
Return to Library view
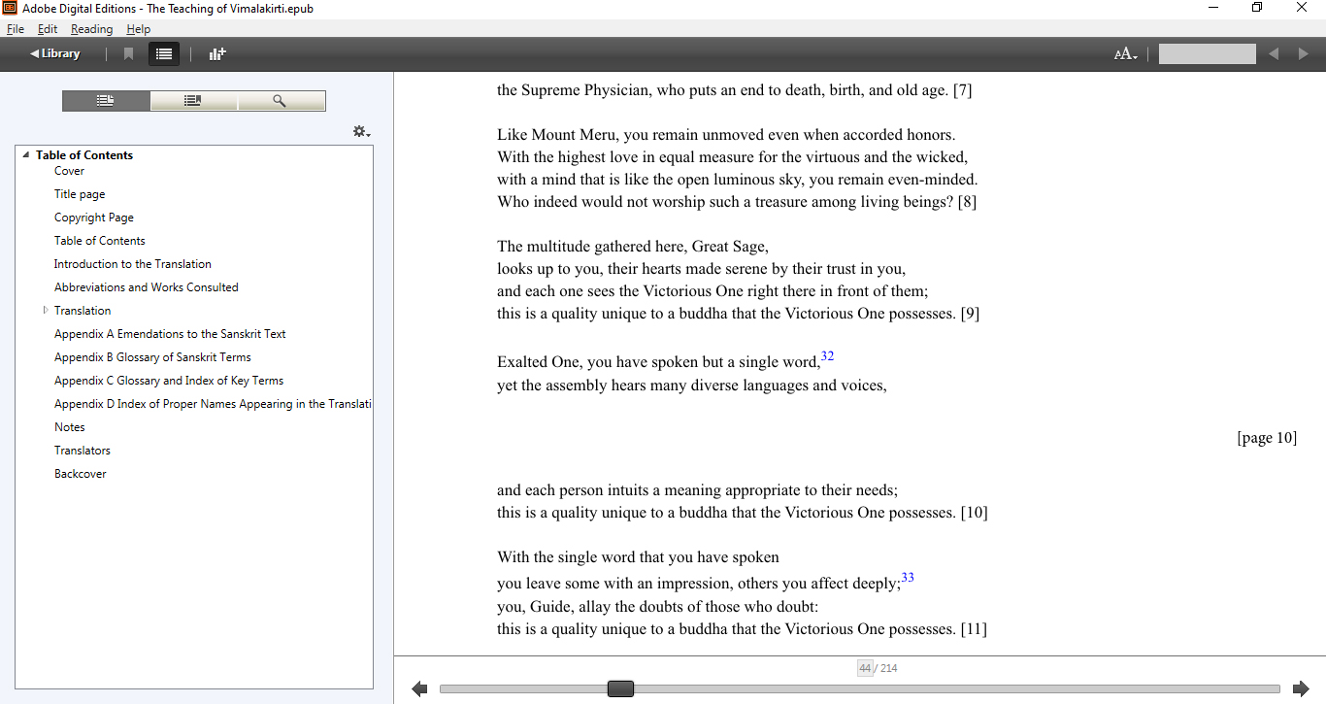tap(55, 53)
